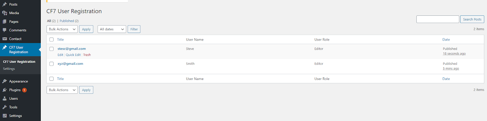This screenshot has height=121, width=487.
Task: Click the Tools wrench icon
Action: point(5,107)
